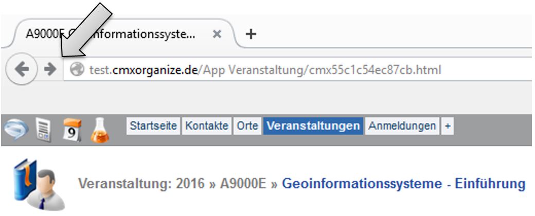Click the globe site identity icon
Screen dimensions: 535x216
77,70
